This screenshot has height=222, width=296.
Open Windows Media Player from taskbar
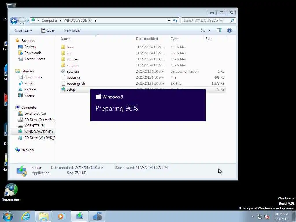pos(61,216)
